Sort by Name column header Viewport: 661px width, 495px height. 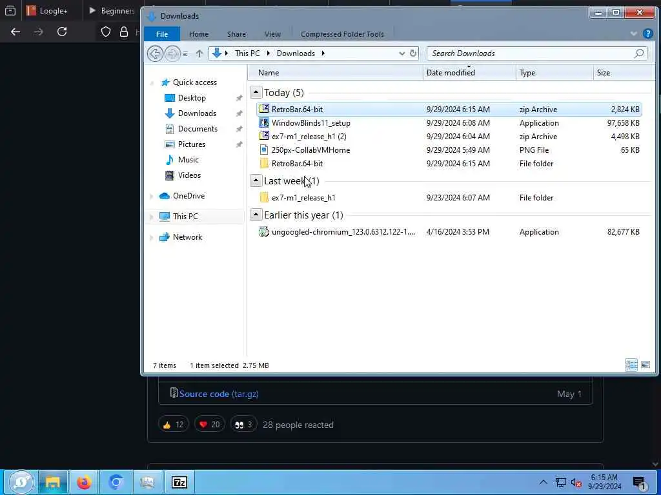point(336,73)
